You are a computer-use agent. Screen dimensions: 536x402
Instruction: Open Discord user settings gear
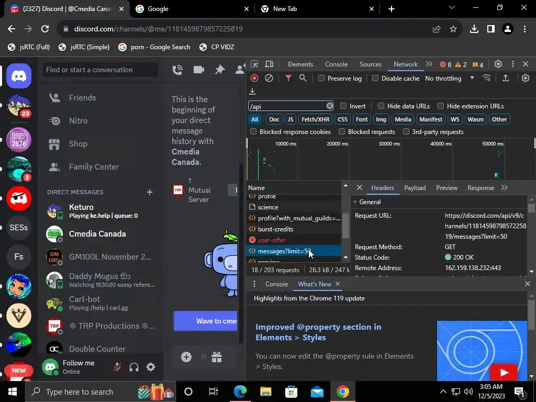click(x=151, y=367)
